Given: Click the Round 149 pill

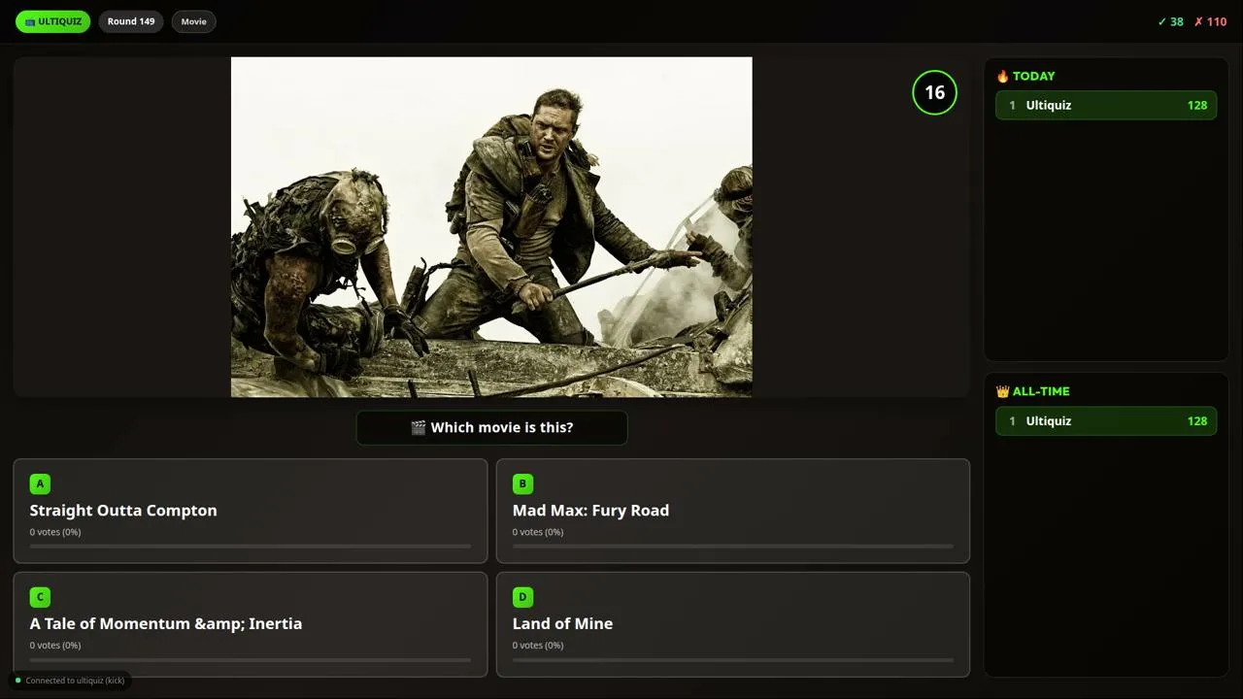Looking at the screenshot, I should [x=131, y=21].
